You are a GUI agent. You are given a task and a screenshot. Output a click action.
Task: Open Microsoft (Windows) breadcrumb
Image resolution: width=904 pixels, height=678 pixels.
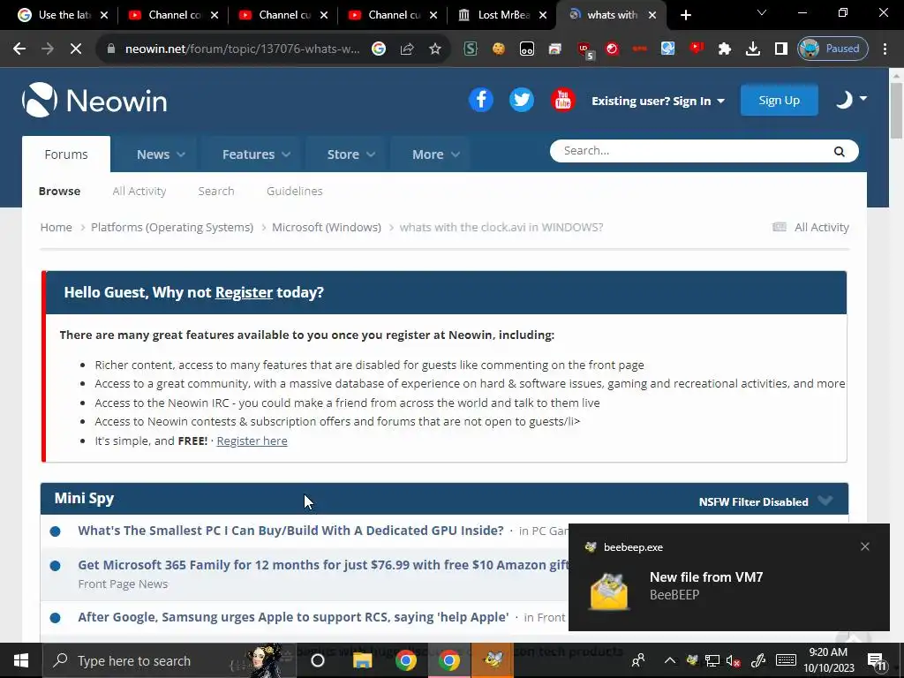coord(327,227)
